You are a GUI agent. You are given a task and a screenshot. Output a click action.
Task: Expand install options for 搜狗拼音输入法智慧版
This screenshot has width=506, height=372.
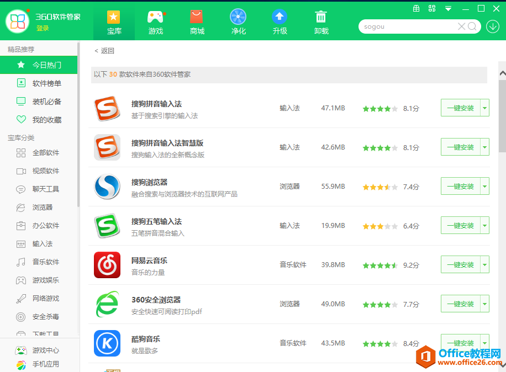(484, 147)
